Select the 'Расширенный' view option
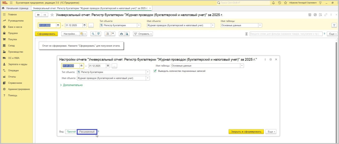This screenshot has width=339, height=144. [87, 132]
